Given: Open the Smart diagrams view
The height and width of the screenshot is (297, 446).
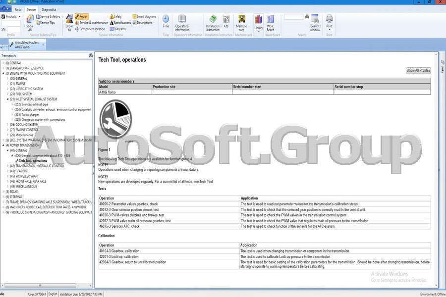Looking at the screenshot, I should [144, 16].
